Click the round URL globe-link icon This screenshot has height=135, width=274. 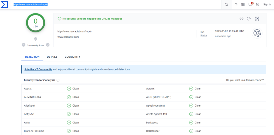[257, 33]
